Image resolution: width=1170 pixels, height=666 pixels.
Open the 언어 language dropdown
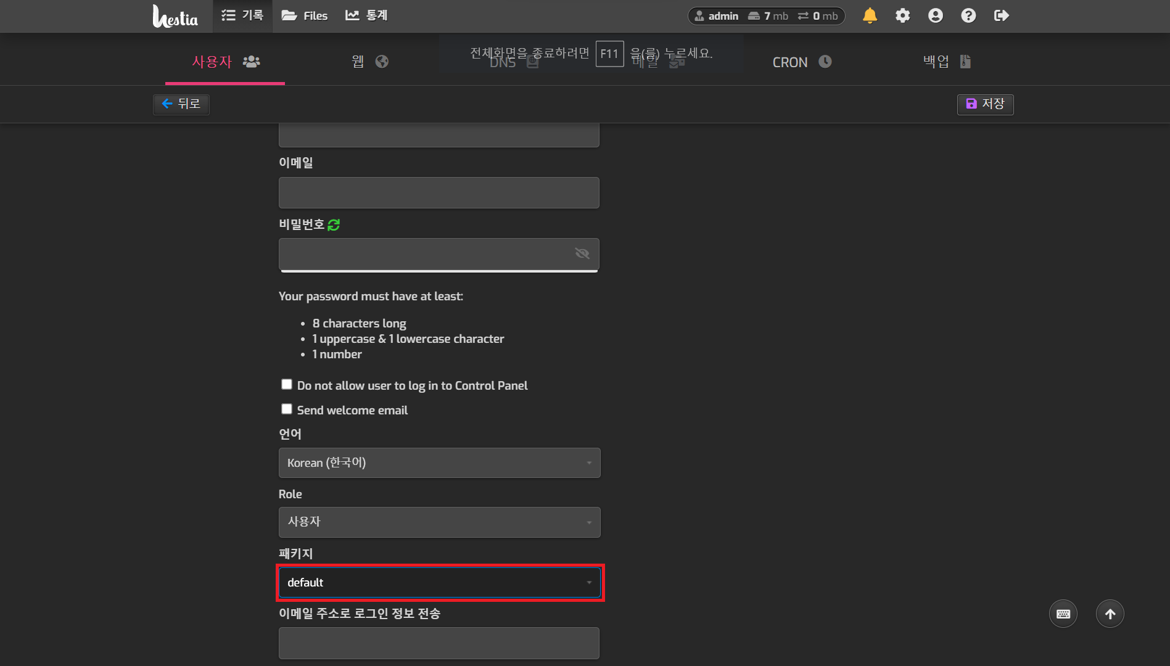point(439,462)
